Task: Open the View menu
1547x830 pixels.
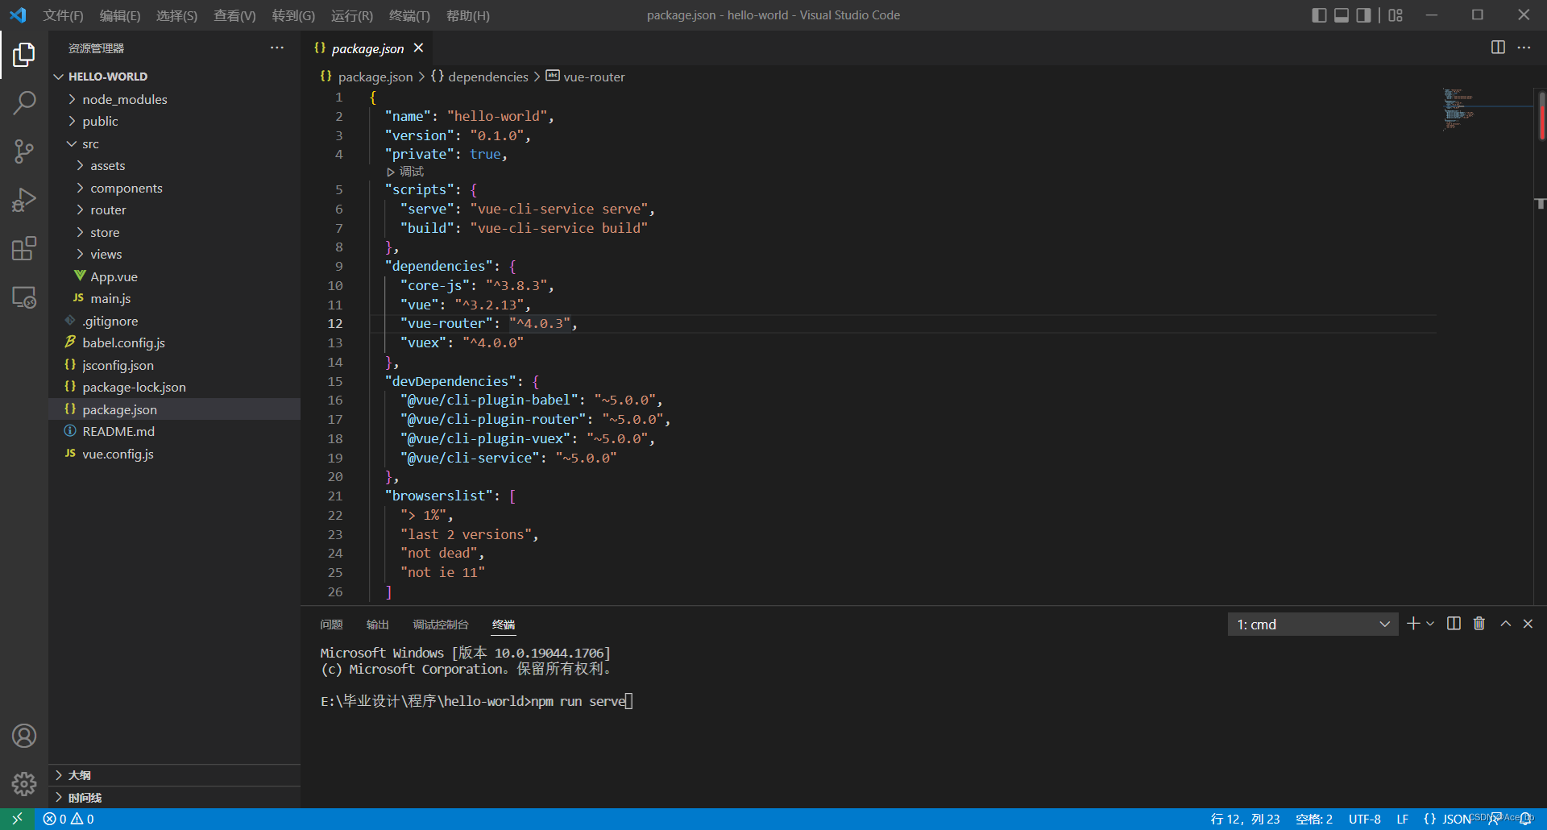Action: [x=234, y=15]
